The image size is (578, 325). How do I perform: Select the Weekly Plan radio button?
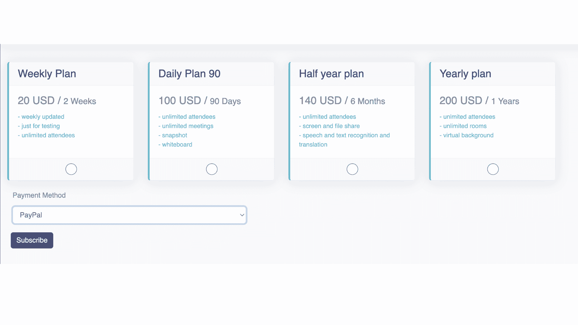71,169
